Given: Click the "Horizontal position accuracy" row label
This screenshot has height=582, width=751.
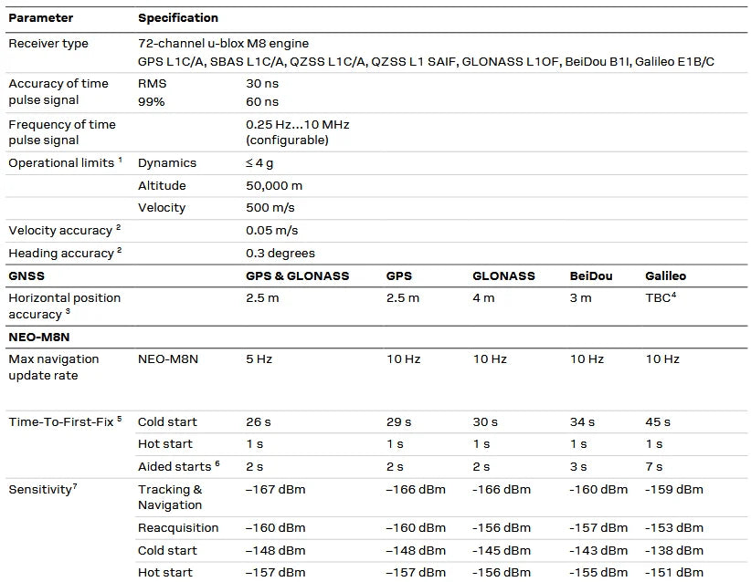Looking at the screenshot, I should click(x=65, y=307).
